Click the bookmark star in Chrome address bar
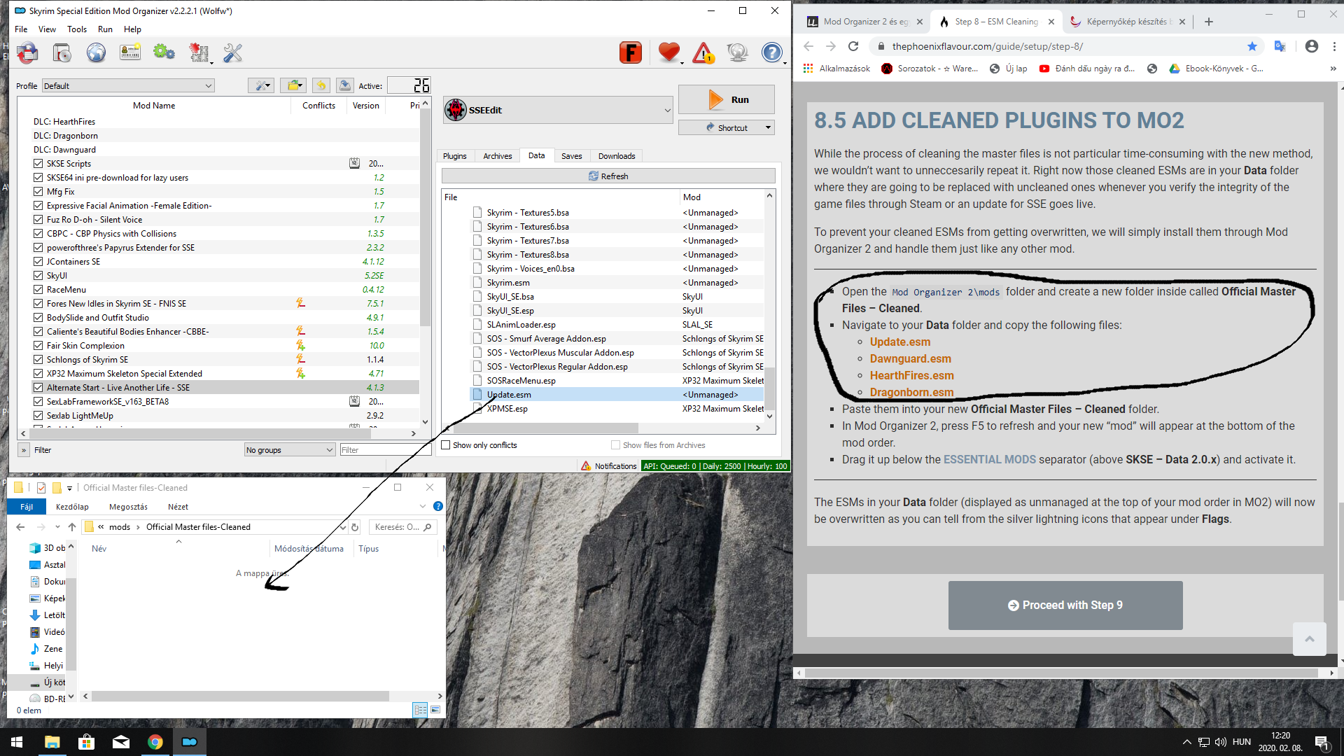 point(1252,46)
